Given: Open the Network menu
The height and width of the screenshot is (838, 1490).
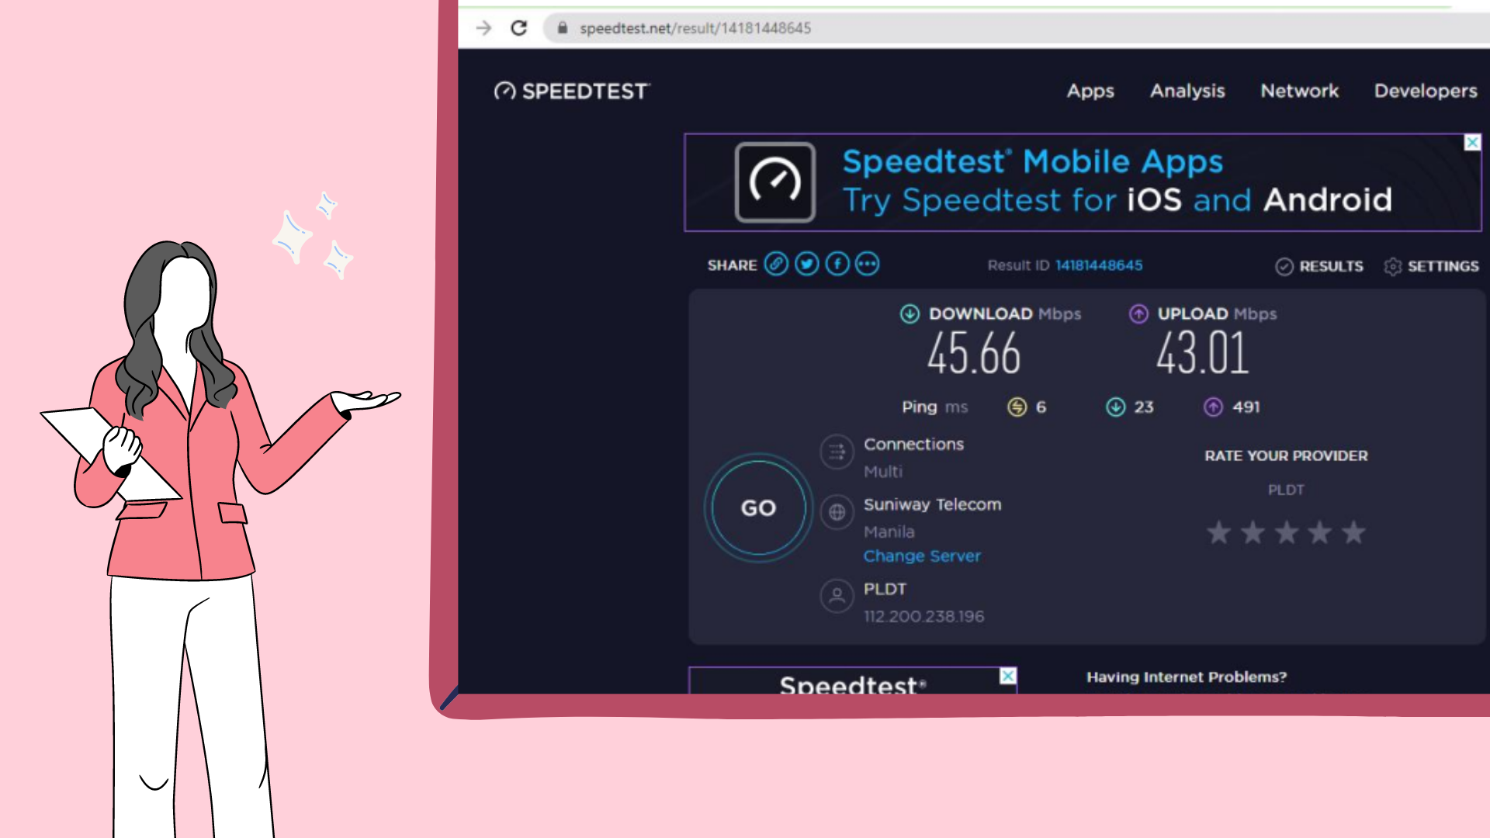Looking at the screenshot, I should click(x=1300, y=91).
